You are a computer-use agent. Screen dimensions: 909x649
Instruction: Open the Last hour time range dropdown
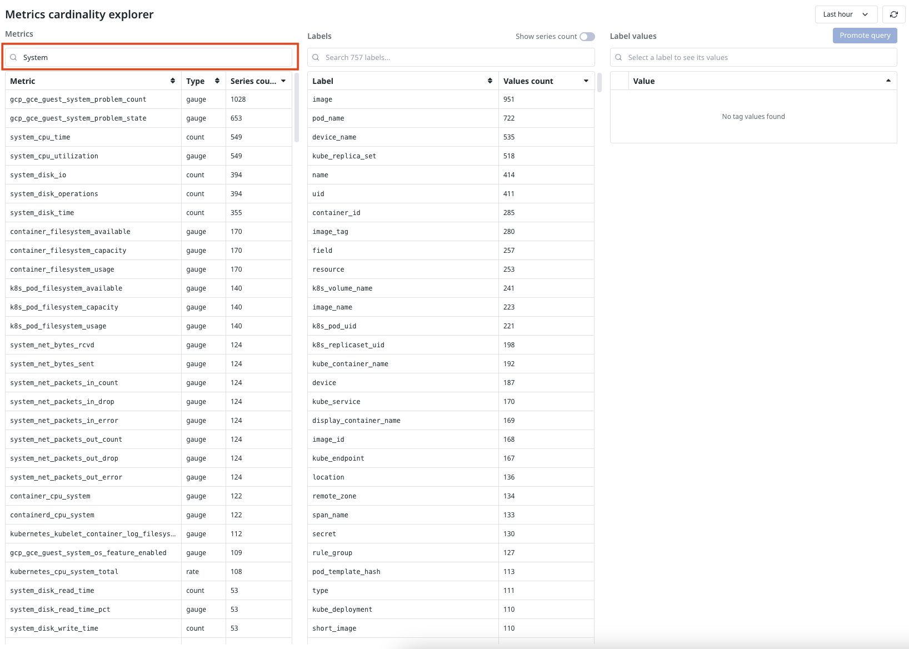tap(845, 14)
